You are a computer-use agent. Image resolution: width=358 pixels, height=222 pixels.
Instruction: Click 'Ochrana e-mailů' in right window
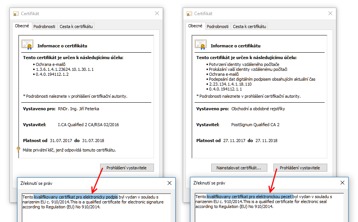(224, 74)
